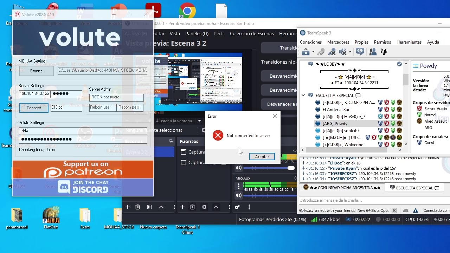This screenshot has width=450, height=253.
Task: Open scene filters icon in Escenas panel
Action: pos(149,207)
